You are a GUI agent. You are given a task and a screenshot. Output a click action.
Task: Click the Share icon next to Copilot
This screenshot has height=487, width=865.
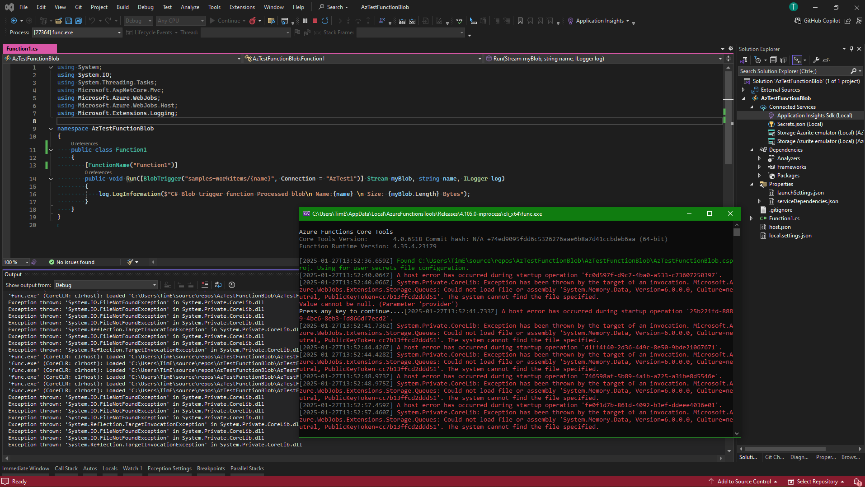tap(848, 21)
